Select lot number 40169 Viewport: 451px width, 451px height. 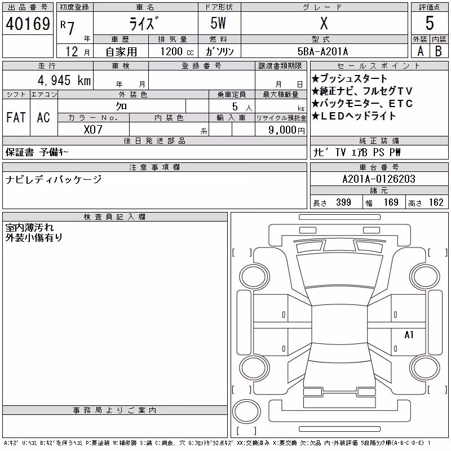(28, 24)
